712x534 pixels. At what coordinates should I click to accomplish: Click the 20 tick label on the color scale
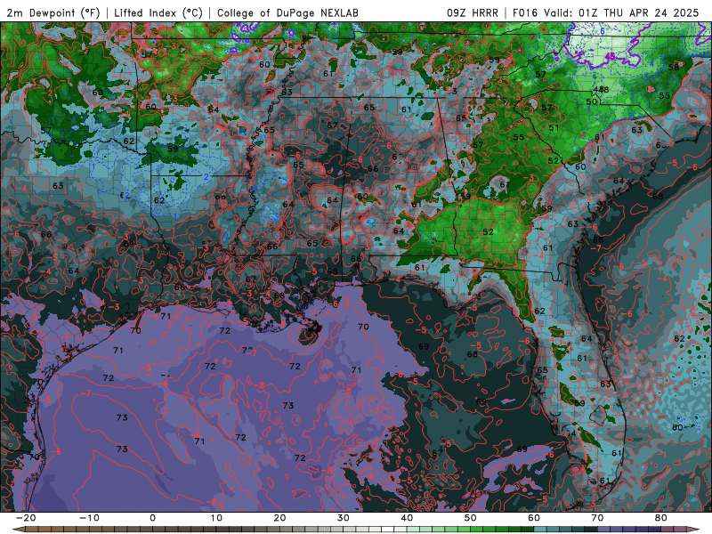coord(279,518)
